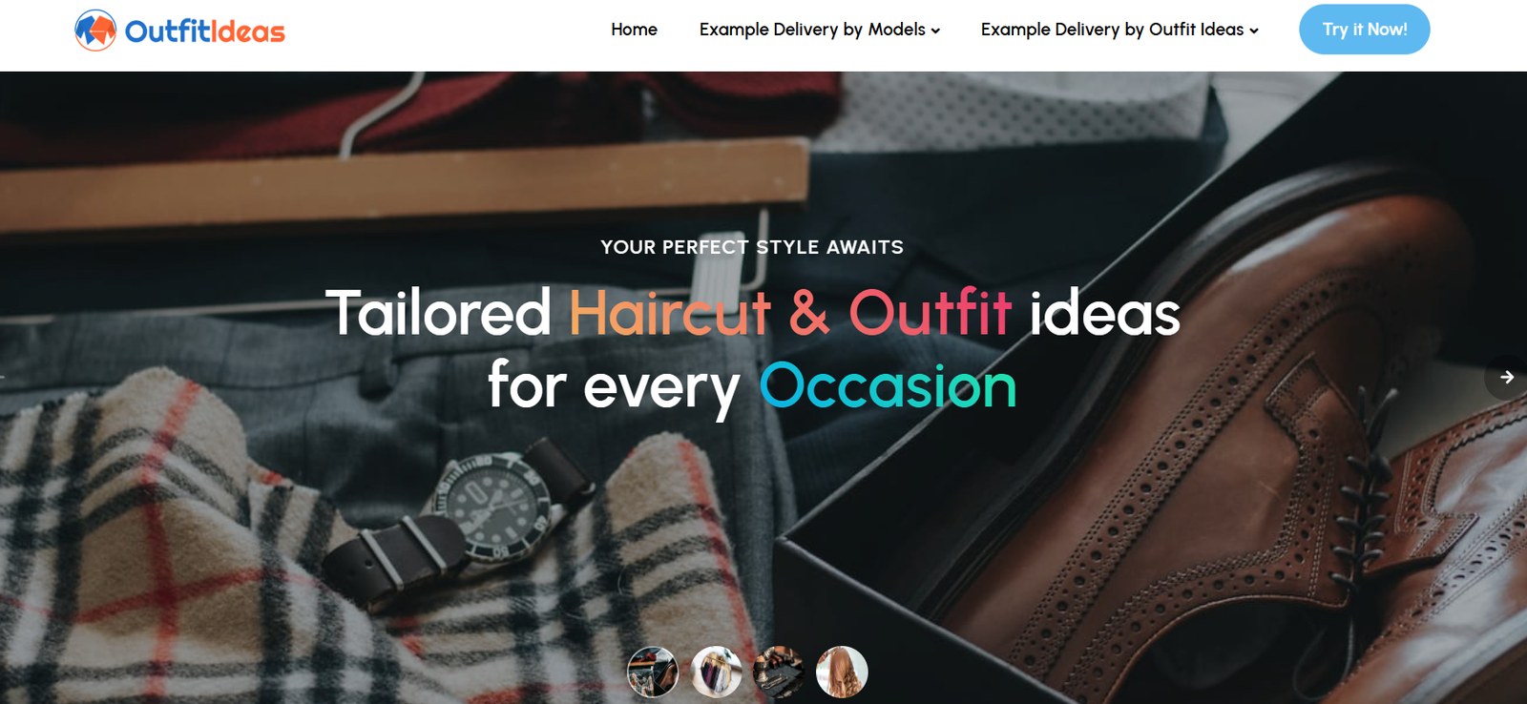Click the Try it Now! button

pyautogui.click(x=1364, y=30)
